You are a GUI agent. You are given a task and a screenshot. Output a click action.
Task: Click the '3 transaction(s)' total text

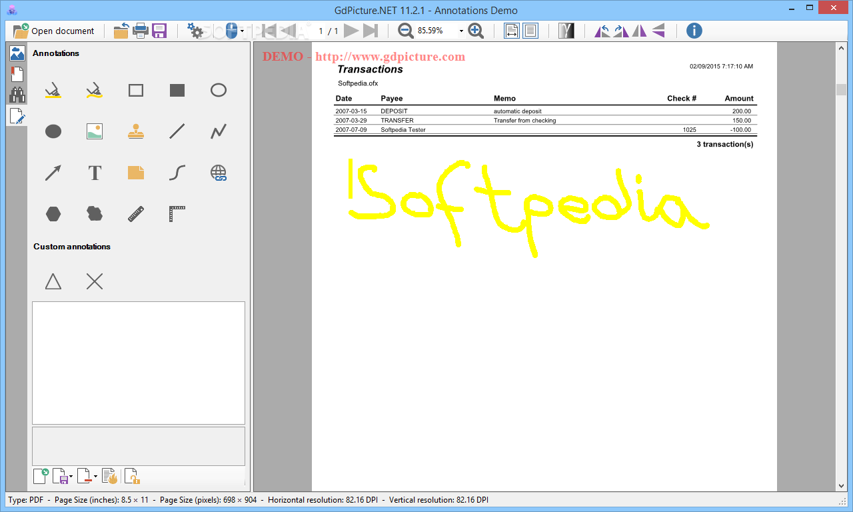tap(725, 144)
